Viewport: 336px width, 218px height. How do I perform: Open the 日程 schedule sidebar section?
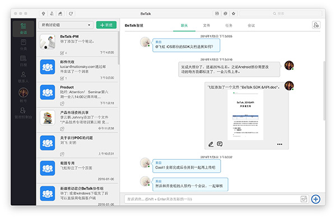tap(24, 61)
